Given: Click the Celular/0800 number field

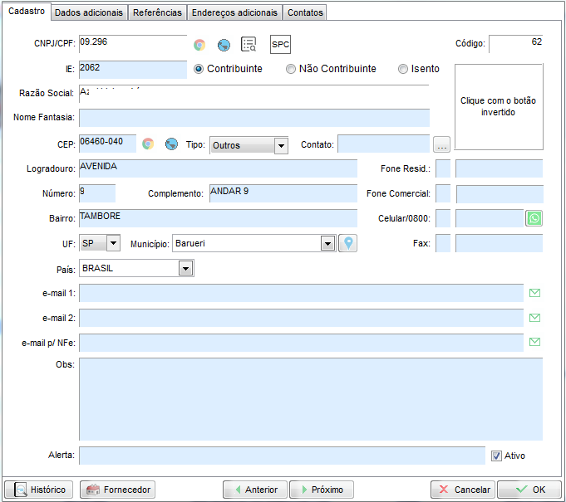Looking at the screenshot, I should coord(490,218).
